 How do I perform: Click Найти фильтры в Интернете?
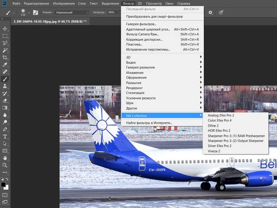click(162, 123)
